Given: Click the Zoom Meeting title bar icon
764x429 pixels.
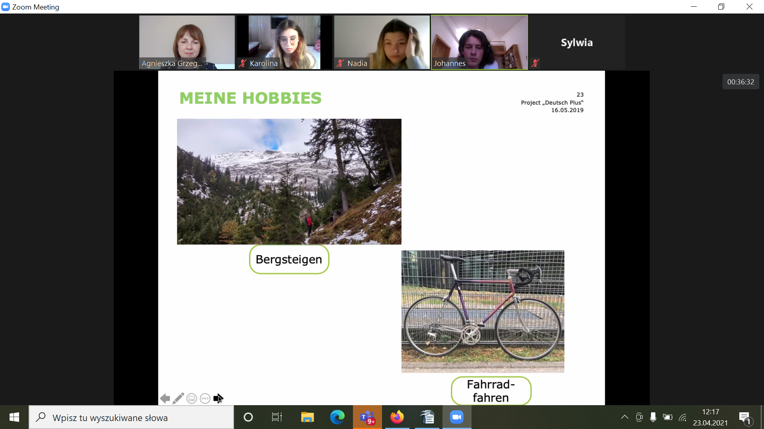Looking at the screenshot, I should coord(6,7).
